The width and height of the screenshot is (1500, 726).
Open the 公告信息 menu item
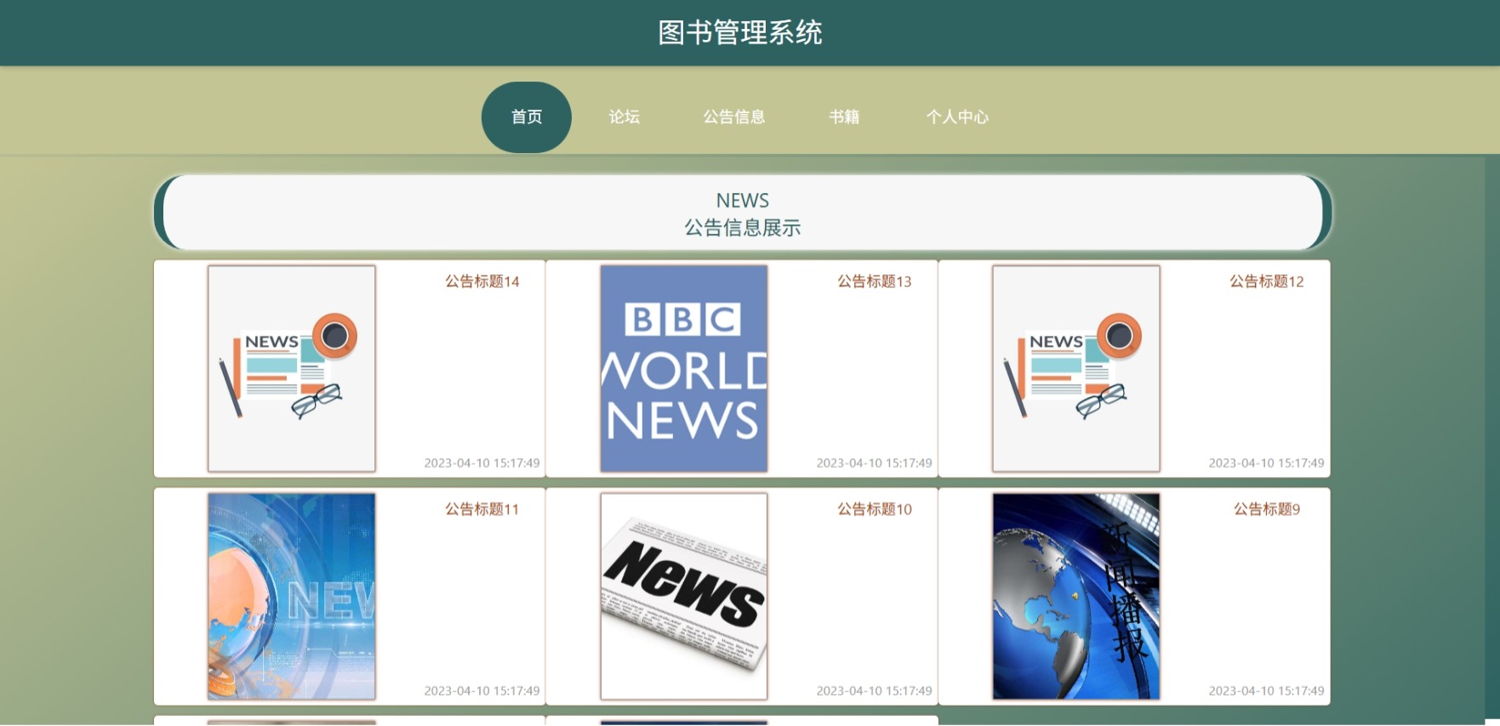(734, 117)
